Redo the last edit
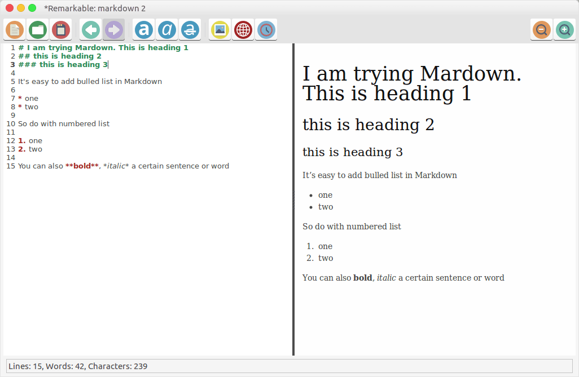This screenshot has width=579, height=377. pyautogui.click(x=113, y=29)
